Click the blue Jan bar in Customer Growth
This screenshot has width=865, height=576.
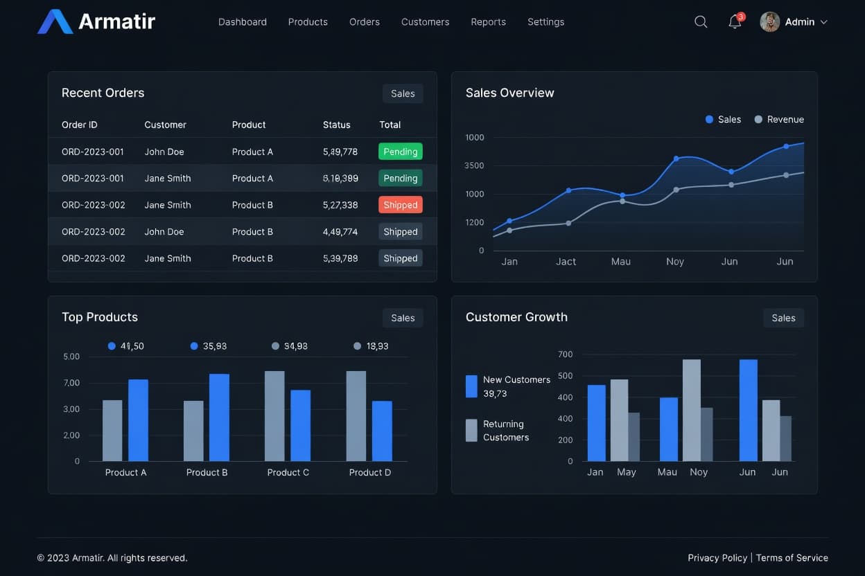click(597, 423)
